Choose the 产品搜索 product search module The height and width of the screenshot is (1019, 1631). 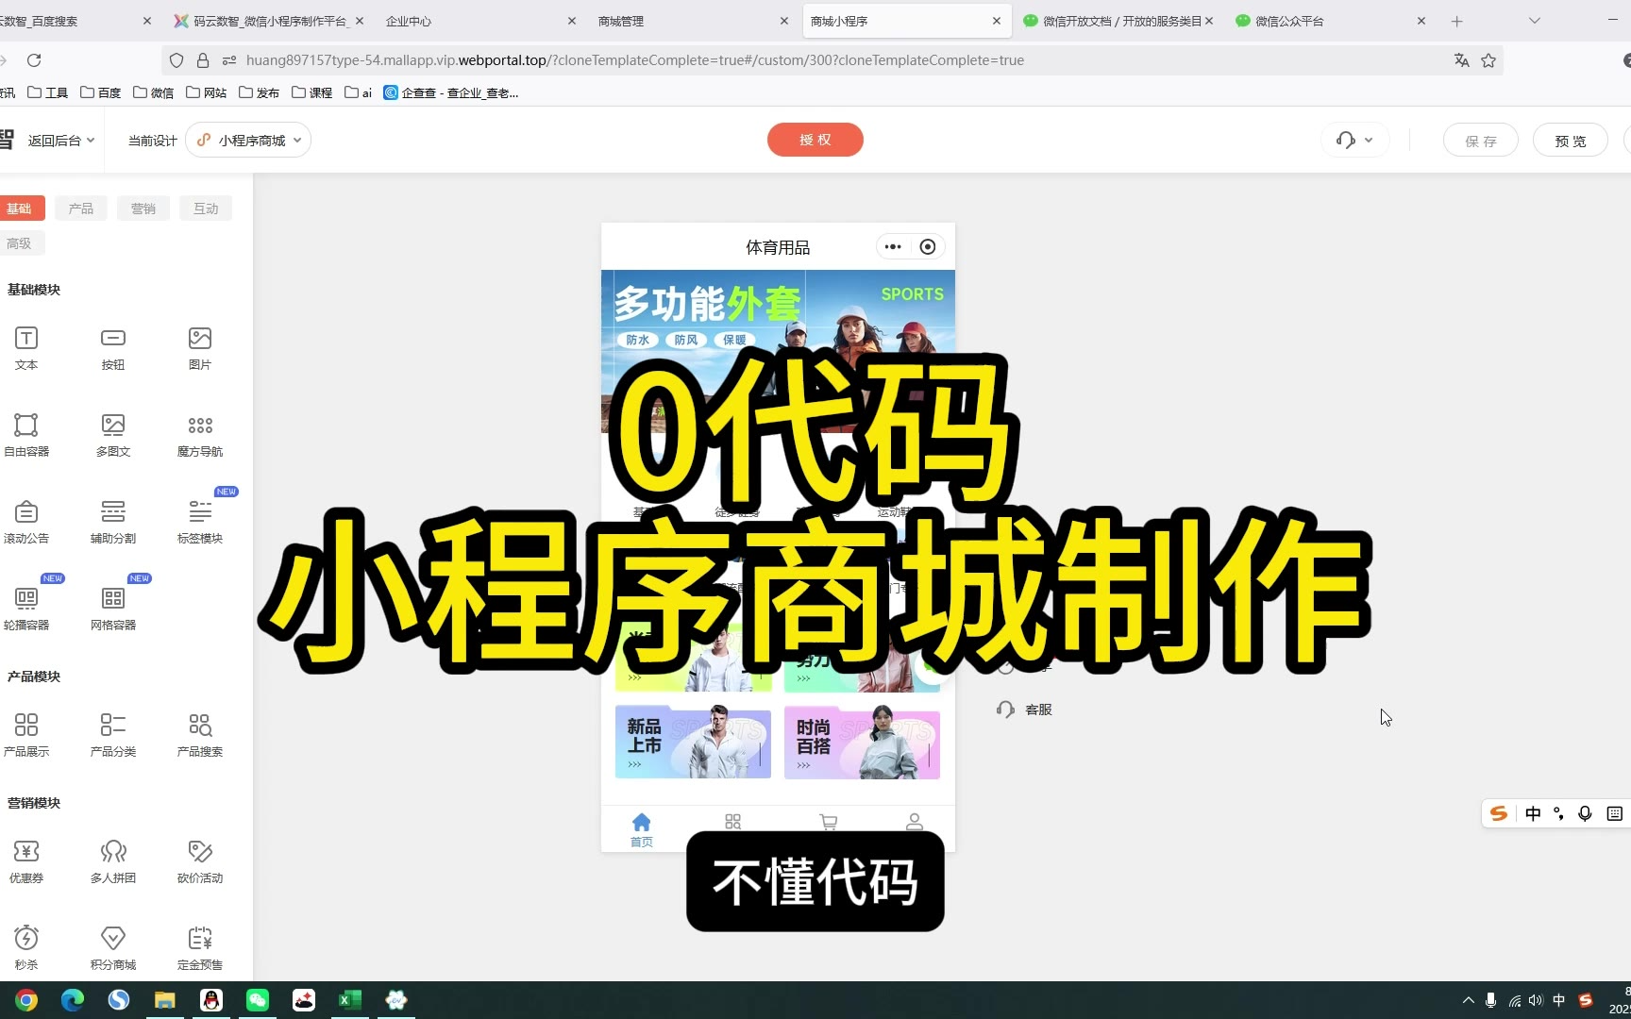(x=200, y=734)
